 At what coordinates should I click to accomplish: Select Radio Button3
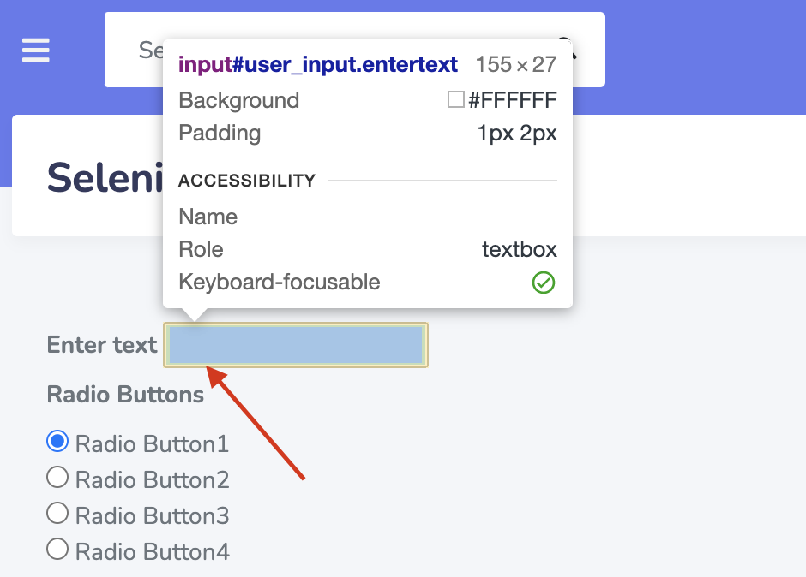[57, 514]
